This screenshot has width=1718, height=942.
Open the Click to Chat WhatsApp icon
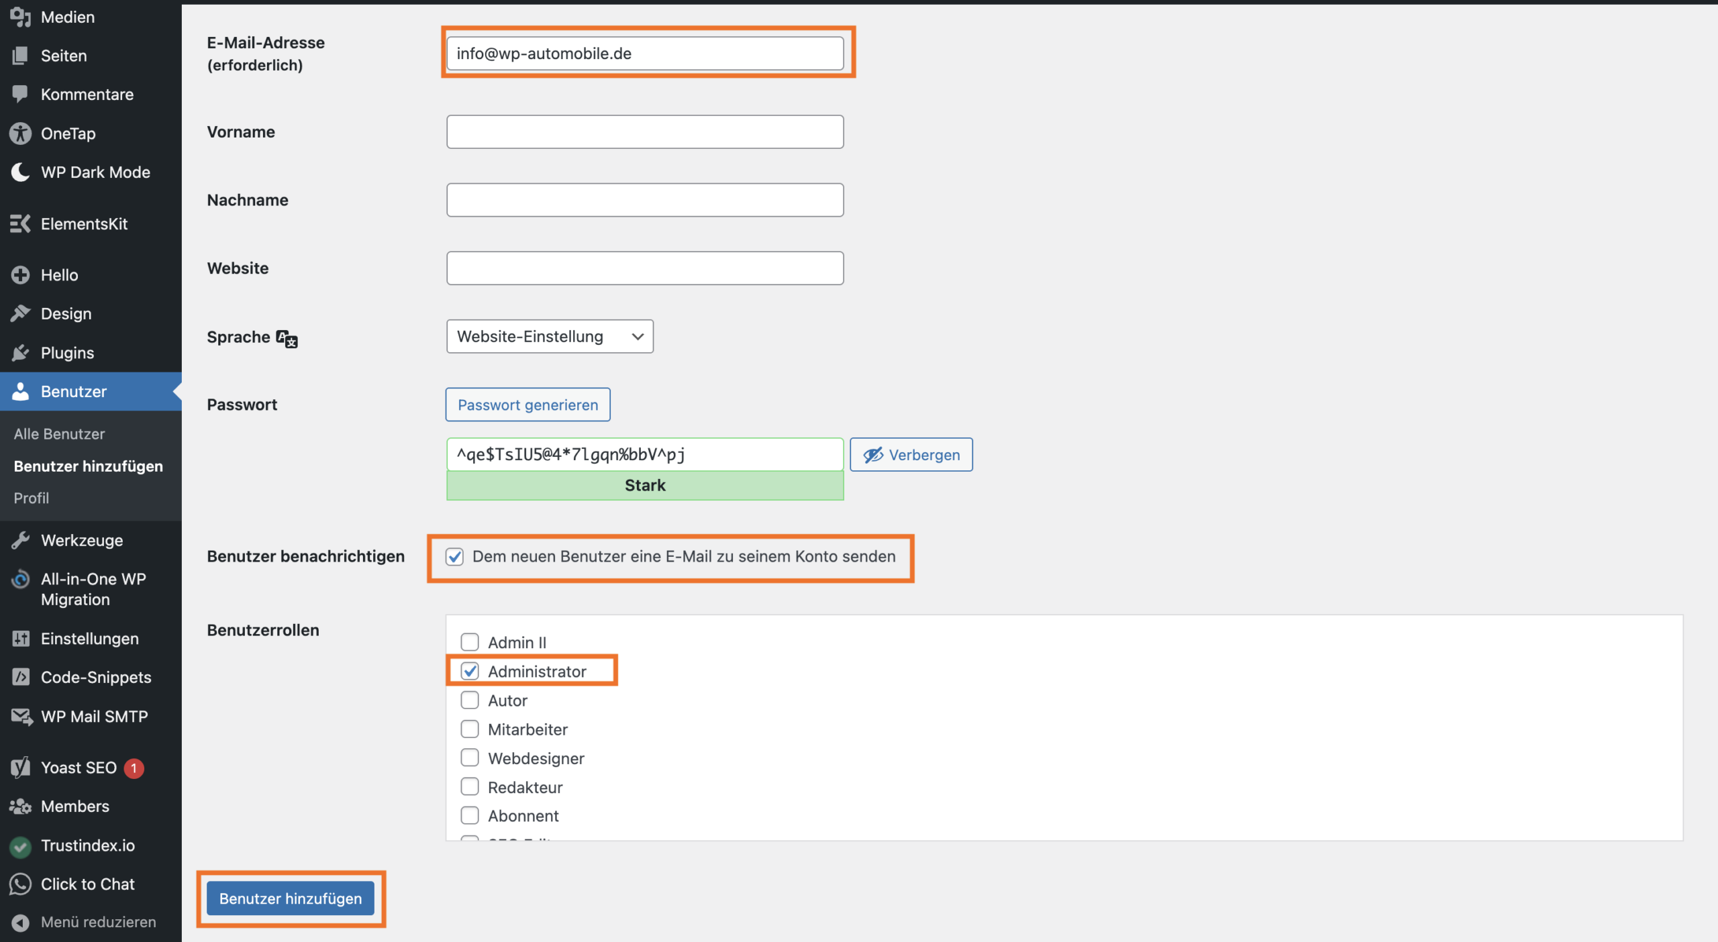pos(20,884)
